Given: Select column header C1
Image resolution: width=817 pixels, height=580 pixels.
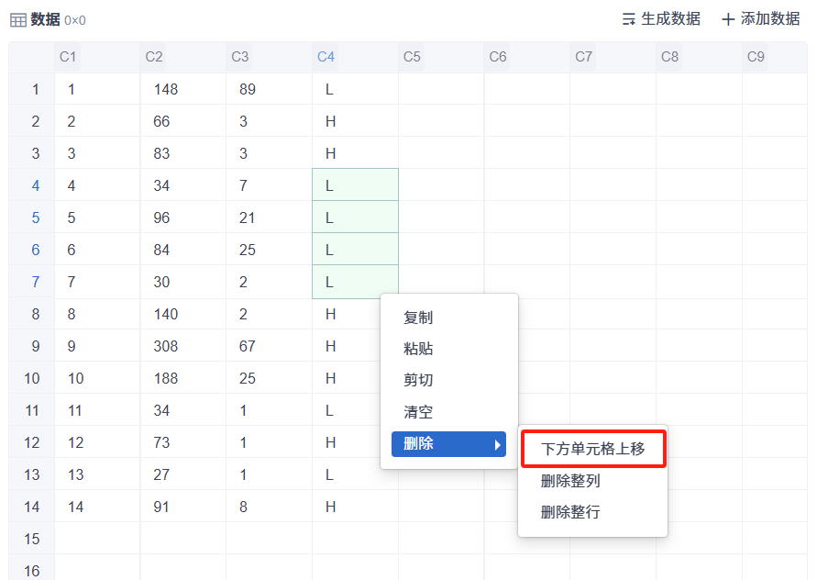Looking at the screenshot, I should tap(68, 57).
